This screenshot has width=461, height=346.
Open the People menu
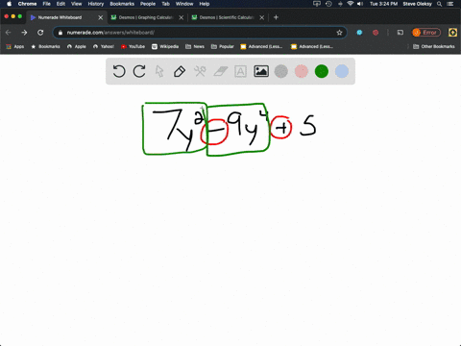[148, 4]
